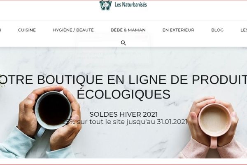Open the CUISINE menu
The width and height of the screenshot is (247, 165).
tap(27, 30)
